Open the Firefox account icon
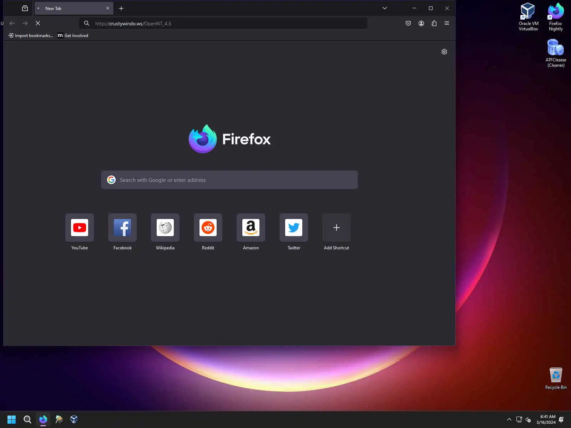 (x=421, y=23)
